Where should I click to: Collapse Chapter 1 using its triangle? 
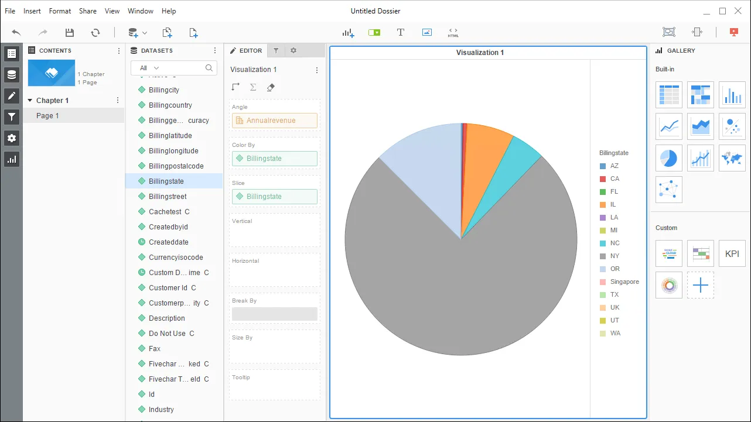30,100
